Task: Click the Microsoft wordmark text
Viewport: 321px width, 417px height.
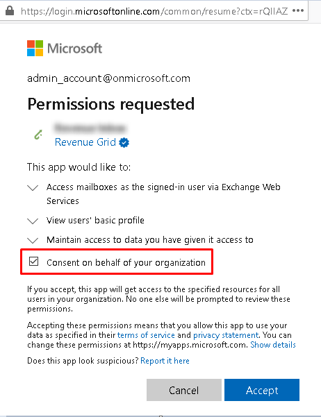Action: 74,49
